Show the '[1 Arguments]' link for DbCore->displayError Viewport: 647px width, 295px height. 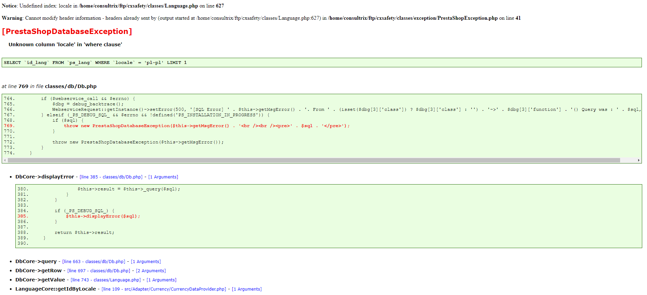pyautogui.click(x=163, y=177)
